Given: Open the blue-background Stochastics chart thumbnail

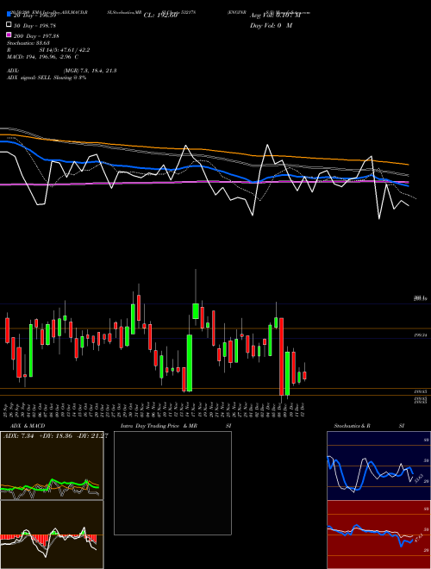Looking at the screenshot, I should click(x=378, y=466).
